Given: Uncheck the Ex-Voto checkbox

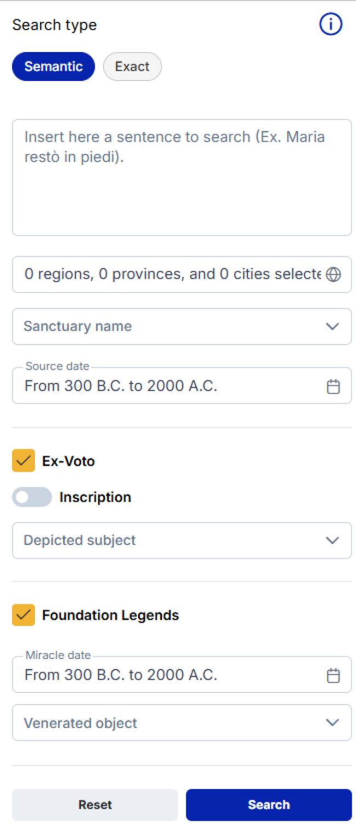Looking at the screenshot, I should pyautogui.click(x=24, y=461).
